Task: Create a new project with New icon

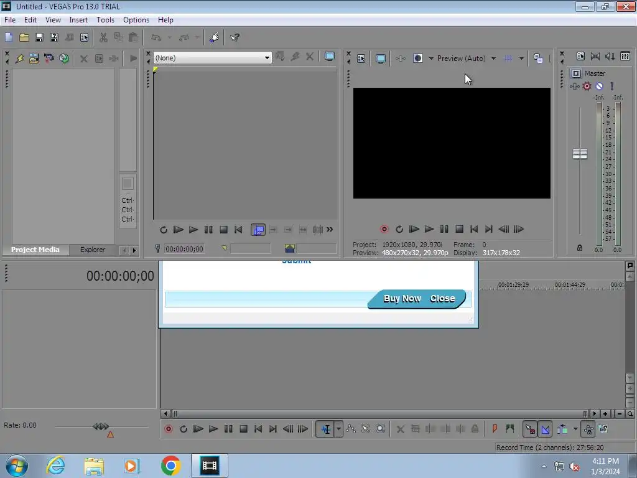Action: (9, 37)
